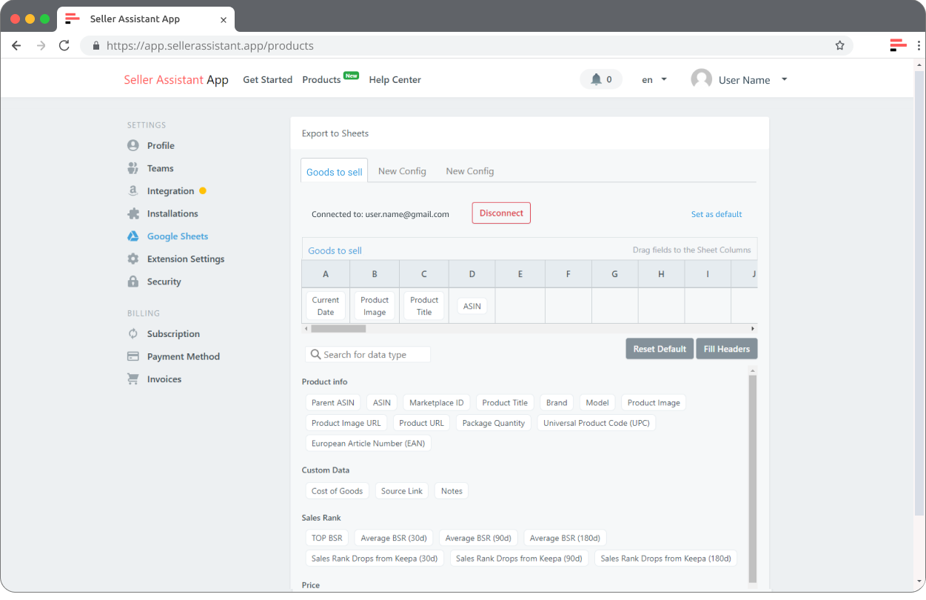Viewport: 926px width, 600px height.
Task: Open the language dropdown showing 'en'
Action: 651,79
